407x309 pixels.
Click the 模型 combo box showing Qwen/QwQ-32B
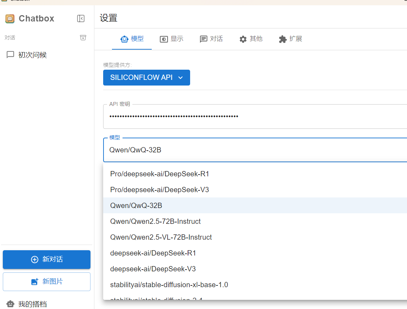(x=255, y=150)
